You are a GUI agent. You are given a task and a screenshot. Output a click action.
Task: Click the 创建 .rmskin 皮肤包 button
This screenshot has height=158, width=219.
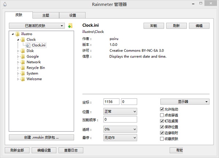pyautogui.click(x=42, y=138)
